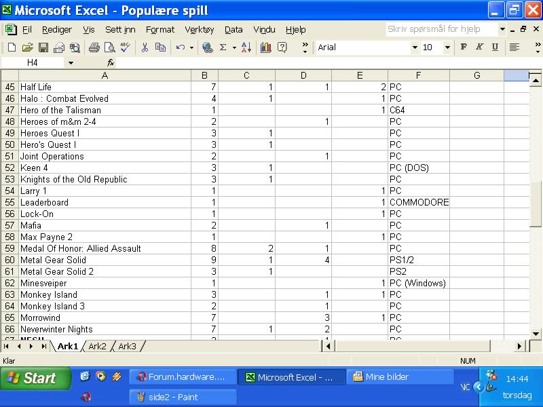The image size is (543, 407).
Task: Click the Start button
Action: (x=35, y=378)
